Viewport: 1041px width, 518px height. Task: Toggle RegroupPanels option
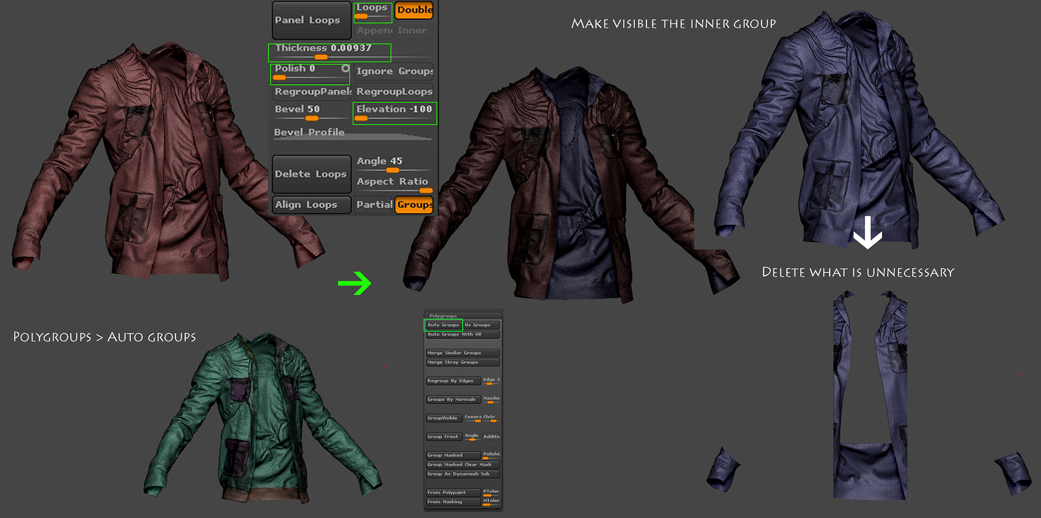pyautogui.click(x=312, y=92)
